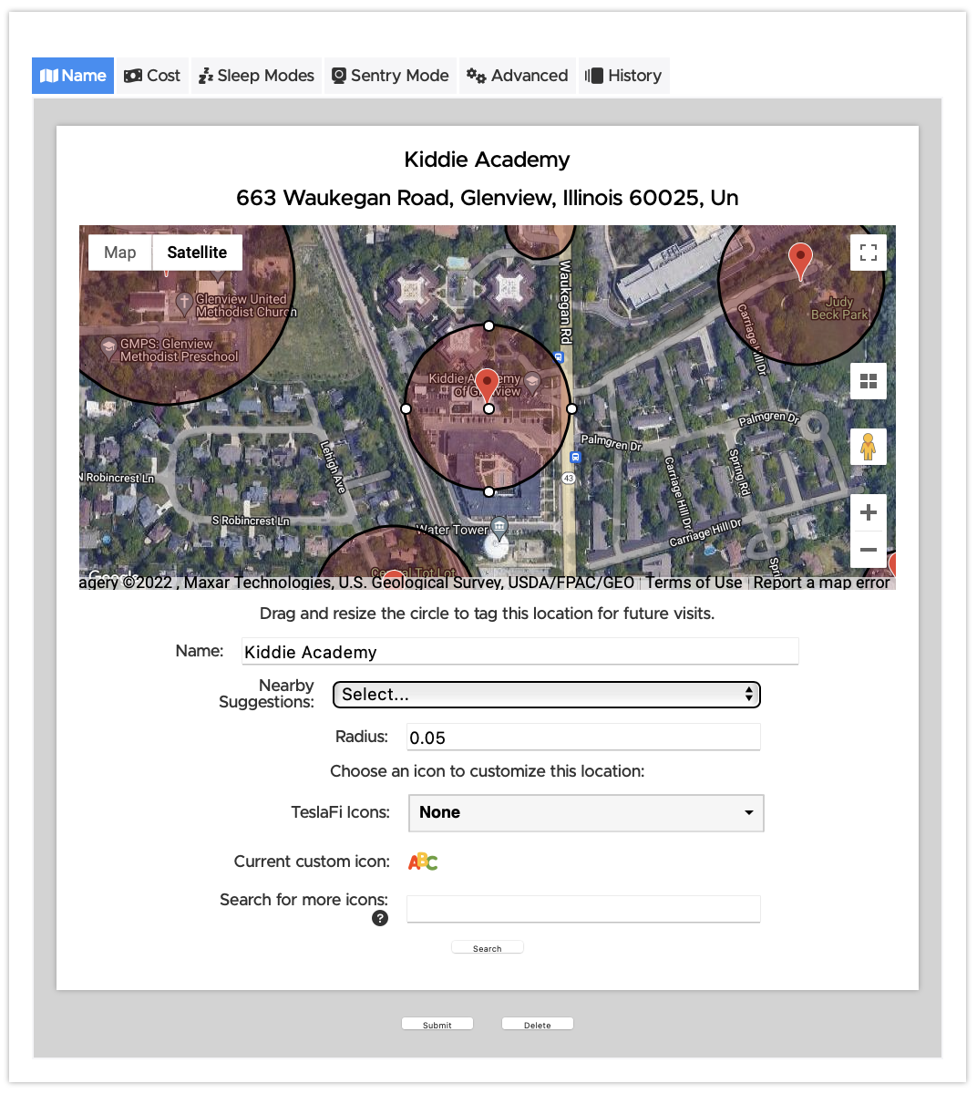Open the Nearby Suggestions dropdown
The width and height of the screenshot is (977, 1094).
(547, 695)
